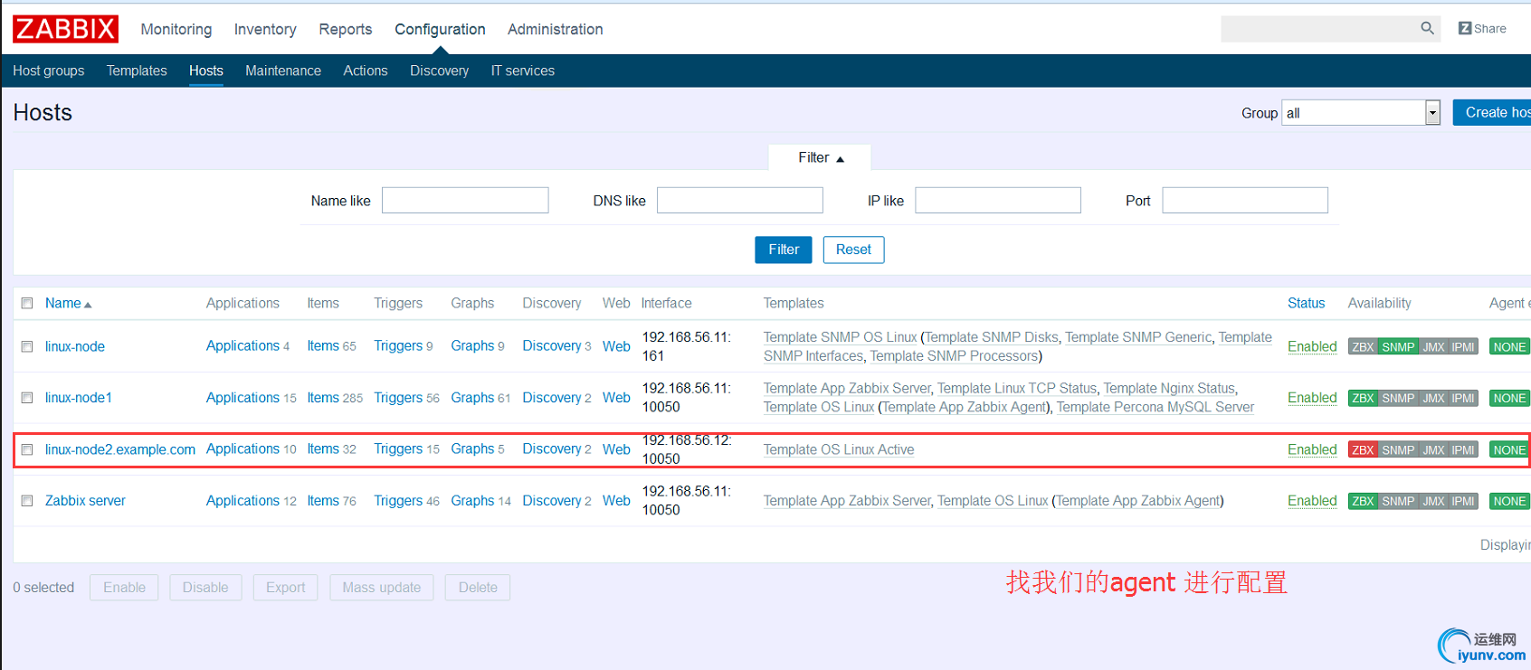Click the Disable button
This screenshot has width=1531, height=670.
click(205, 588)
